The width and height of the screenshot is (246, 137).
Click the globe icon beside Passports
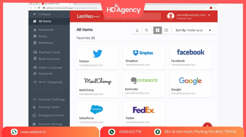35,73
